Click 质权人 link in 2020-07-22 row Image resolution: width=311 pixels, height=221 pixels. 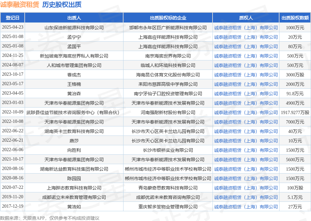click(246, 188)
